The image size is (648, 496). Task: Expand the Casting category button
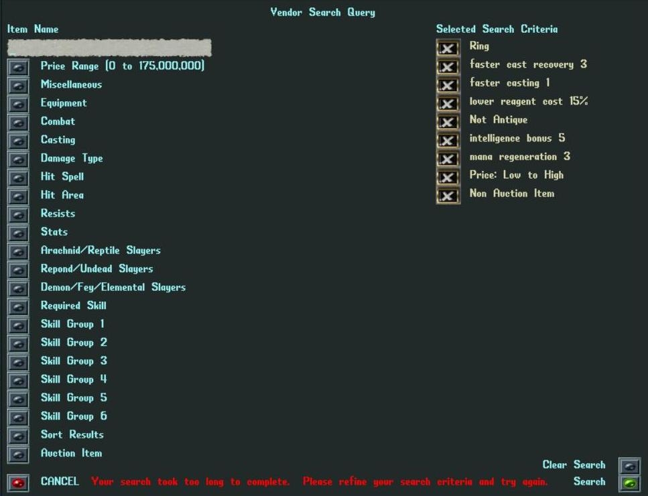[18, 141]
